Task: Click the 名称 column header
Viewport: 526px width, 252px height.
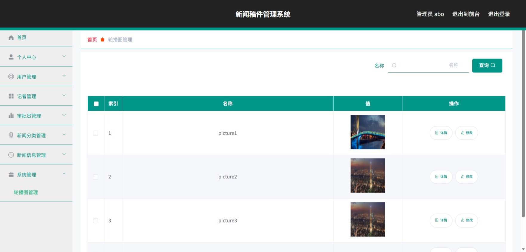Action: pos(228,104)
